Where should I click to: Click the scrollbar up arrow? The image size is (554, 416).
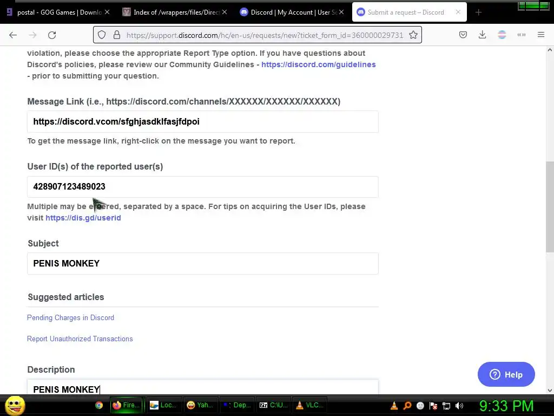[x=550, y=50]
